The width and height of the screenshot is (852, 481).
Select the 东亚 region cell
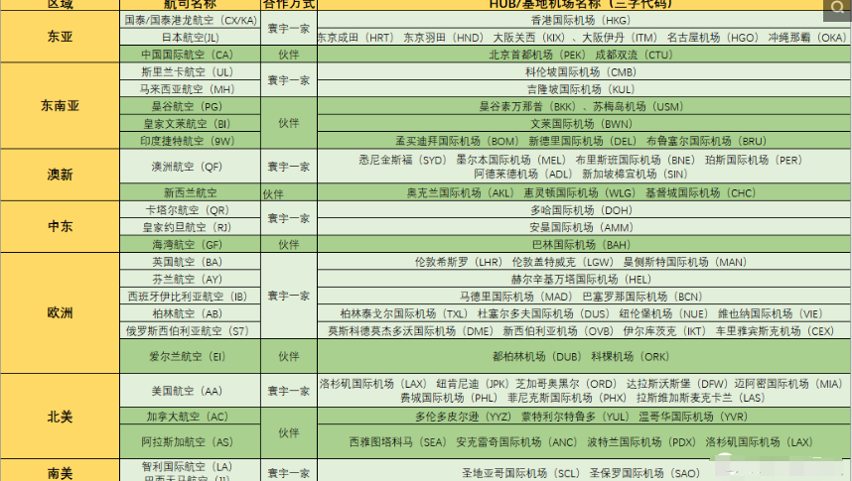tap(60, 37)
